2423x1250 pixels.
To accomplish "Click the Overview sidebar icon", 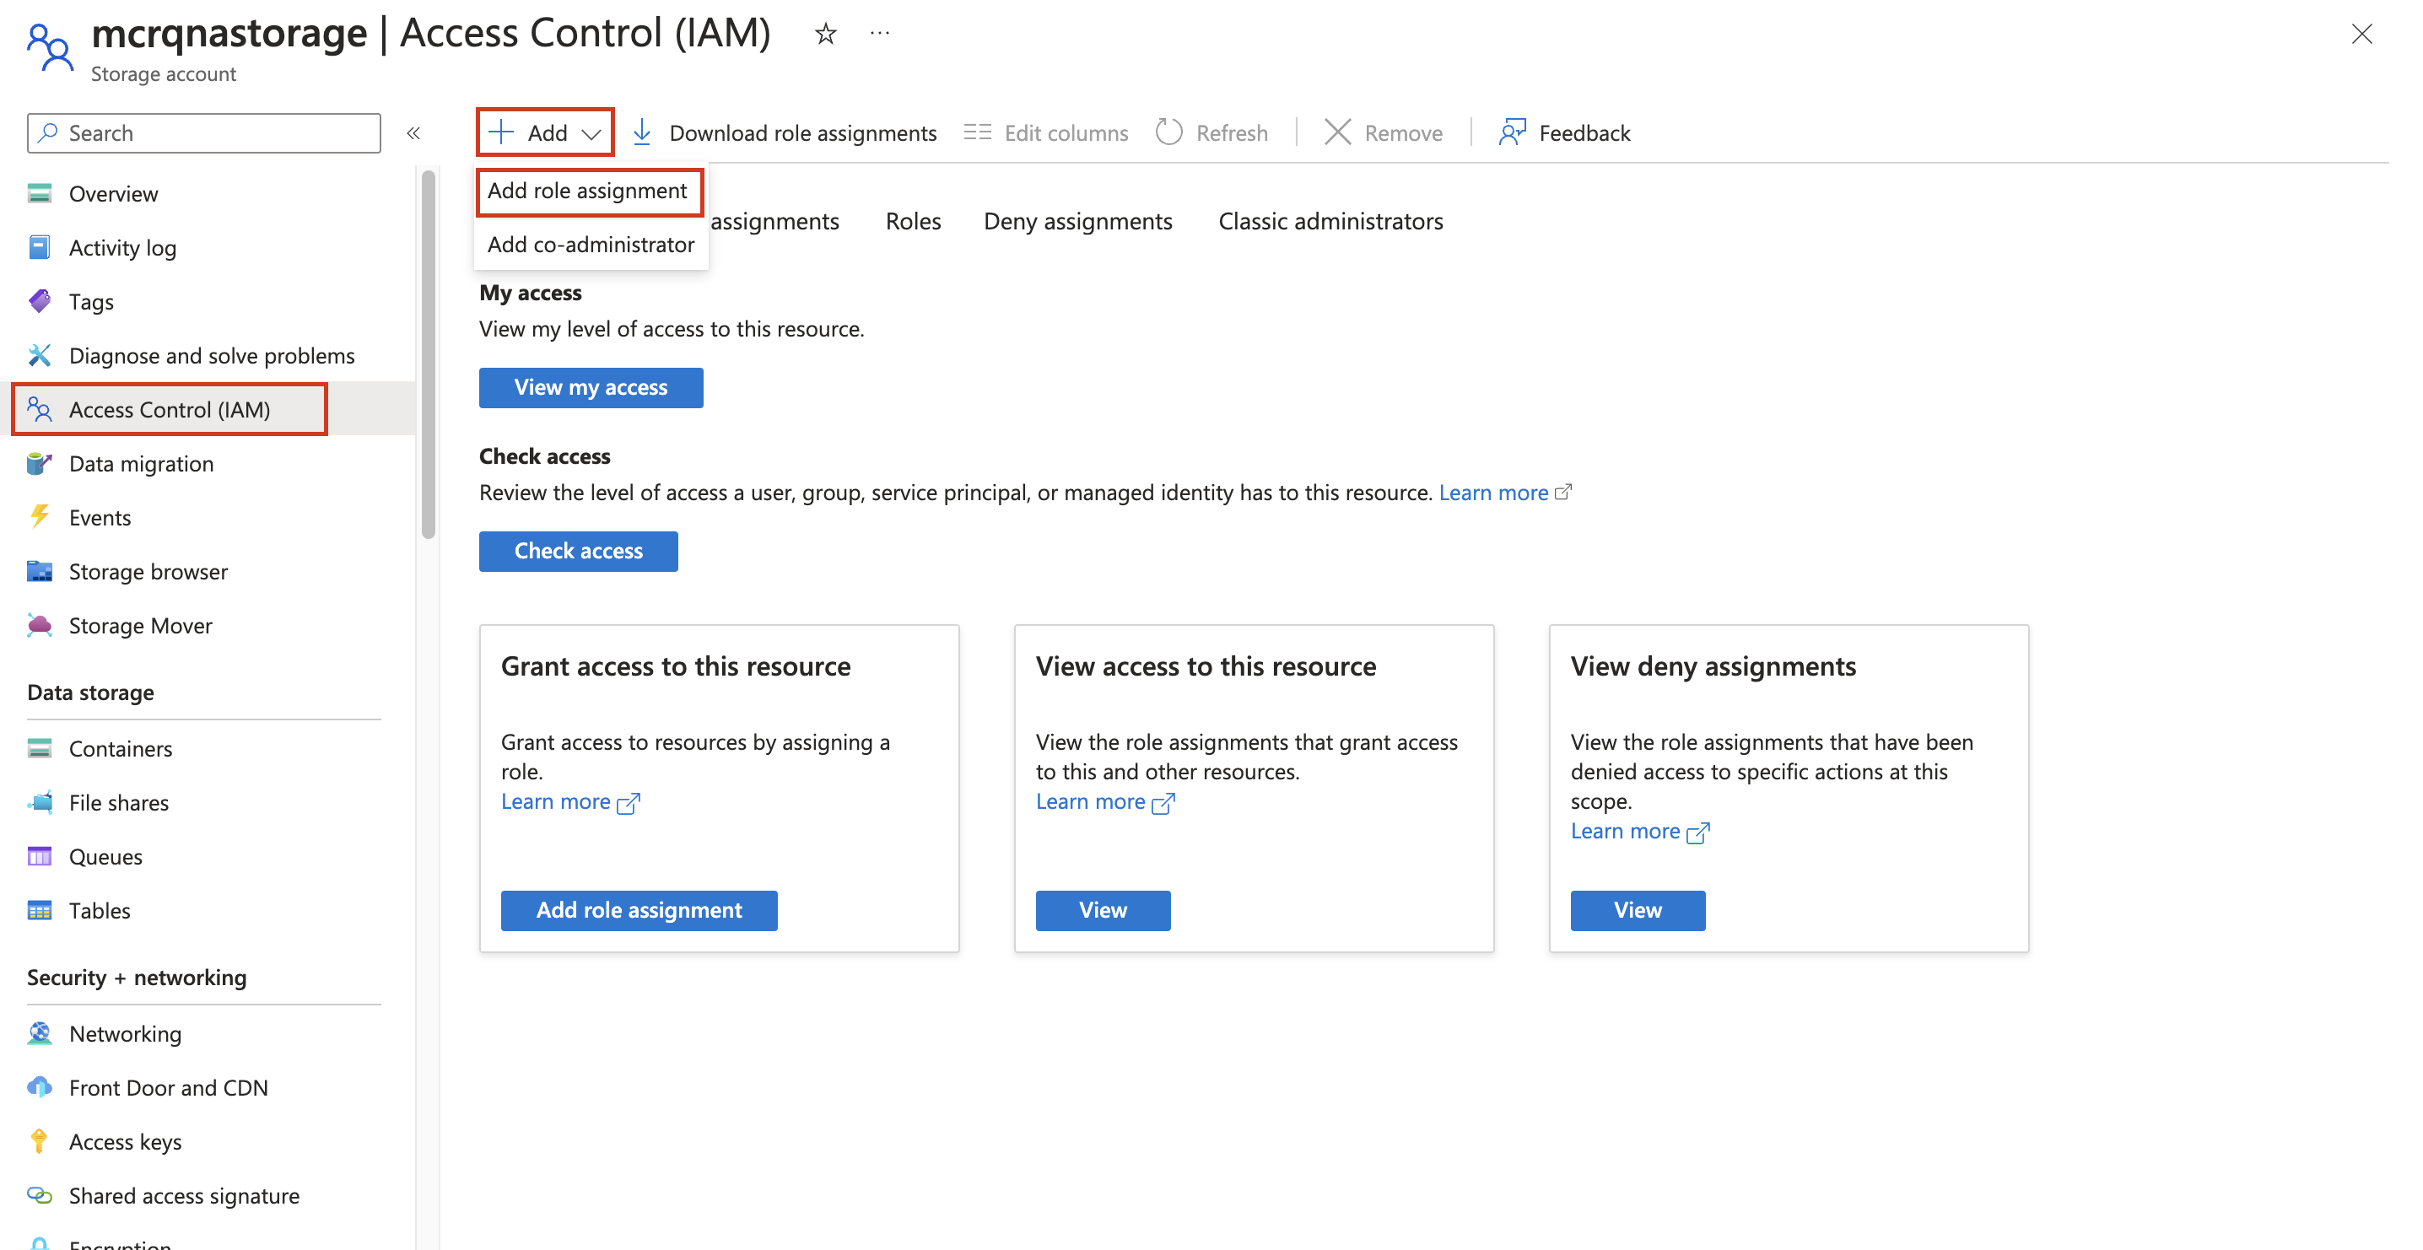I will pyautogui.click(x=40, y=194).
